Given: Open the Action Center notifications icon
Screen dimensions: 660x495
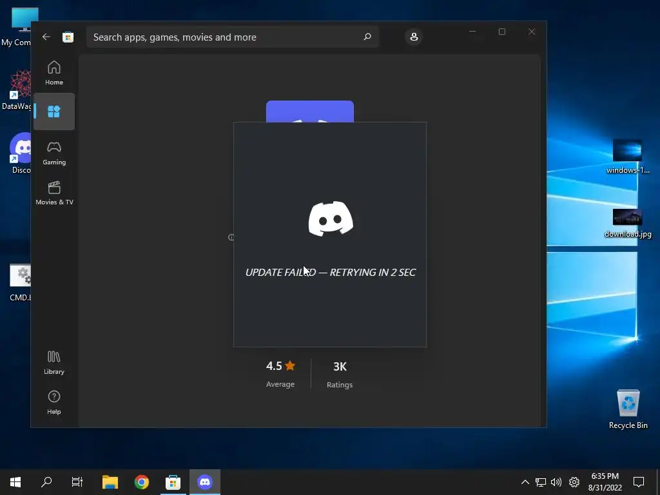Looking at the screenshot, I should coord(639,482).
